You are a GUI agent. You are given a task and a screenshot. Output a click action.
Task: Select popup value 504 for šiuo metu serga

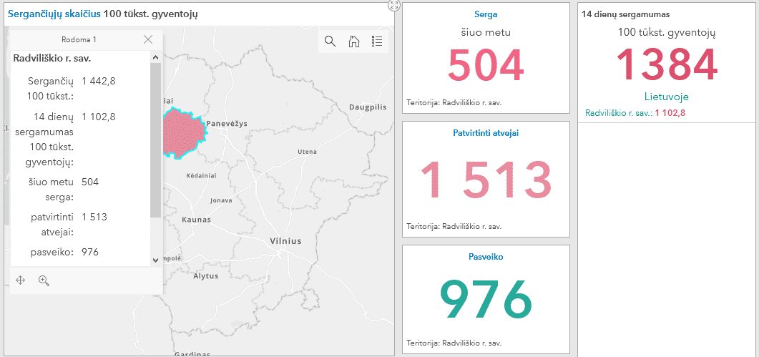click(90, 182)
